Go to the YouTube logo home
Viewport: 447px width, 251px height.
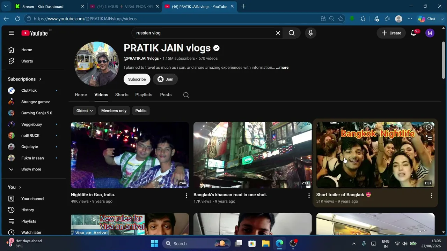coord(35,33)
